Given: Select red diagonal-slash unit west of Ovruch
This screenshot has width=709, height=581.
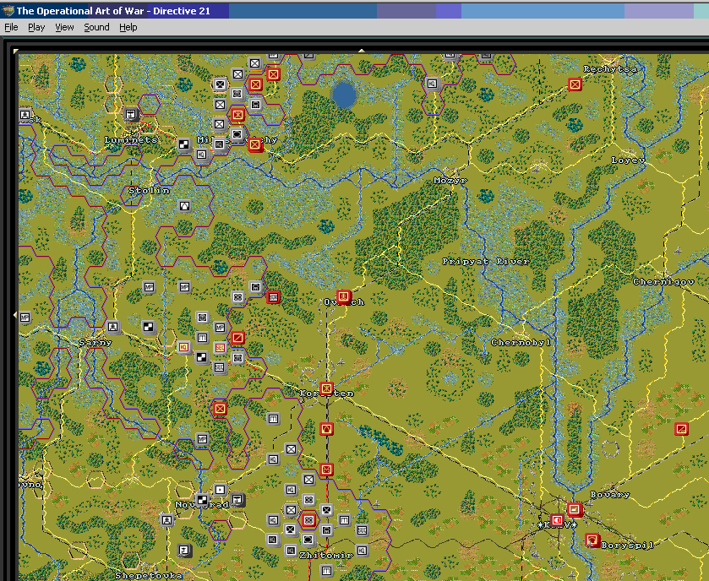Looking at the screenshot, I should coord(237,338).
